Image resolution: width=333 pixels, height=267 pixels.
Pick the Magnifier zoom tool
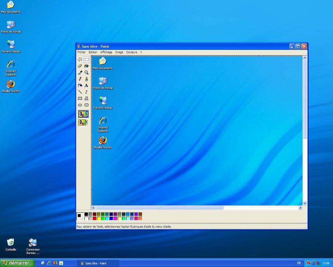(86, 72)
